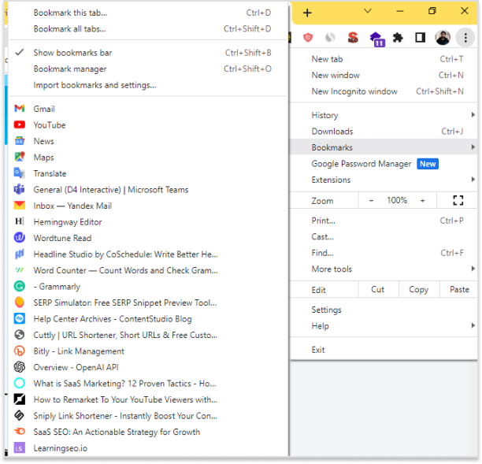Screen dimensions: 482x464
Task: Expand the Extensions submenu
Action: 384,180
